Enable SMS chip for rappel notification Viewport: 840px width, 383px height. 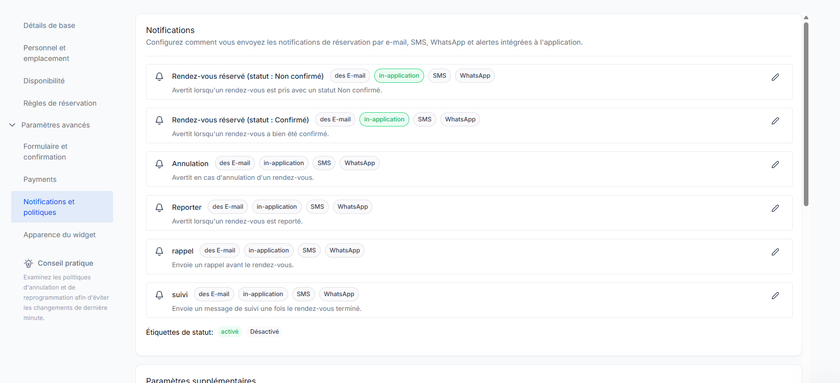309,250
